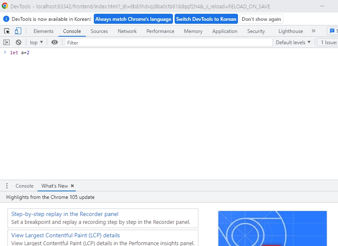338x246 pixels.
Task: Show the console sidebar panel icon
Action: point(7,43)
